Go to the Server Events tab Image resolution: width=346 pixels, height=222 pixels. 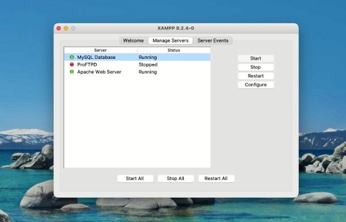point(213,41)
